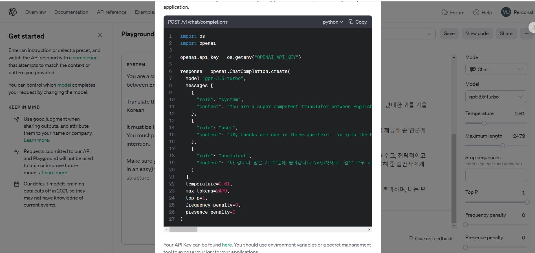The image size is (535, 253).
Task: Open the Personal account menu
Action: [523, 12]
